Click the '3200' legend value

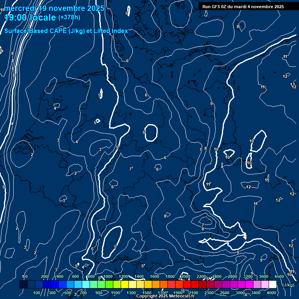[248, 276]
